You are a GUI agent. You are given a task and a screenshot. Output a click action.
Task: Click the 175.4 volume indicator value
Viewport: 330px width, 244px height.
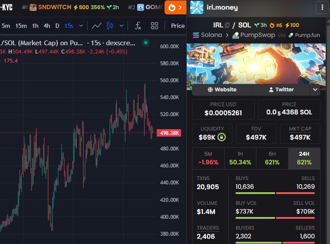coord(11,61)
